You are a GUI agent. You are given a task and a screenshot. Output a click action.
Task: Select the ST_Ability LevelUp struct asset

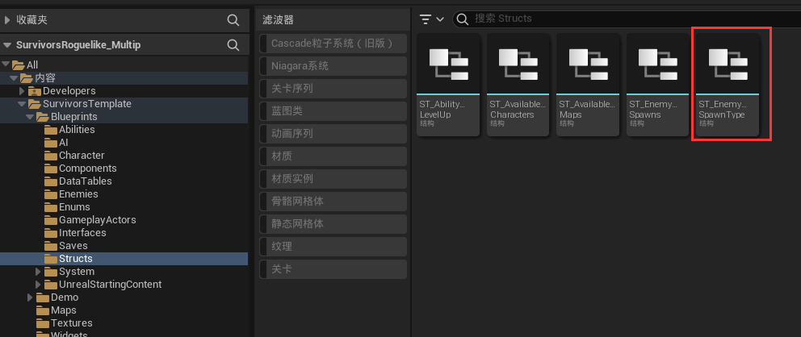[x=448, y=85]
